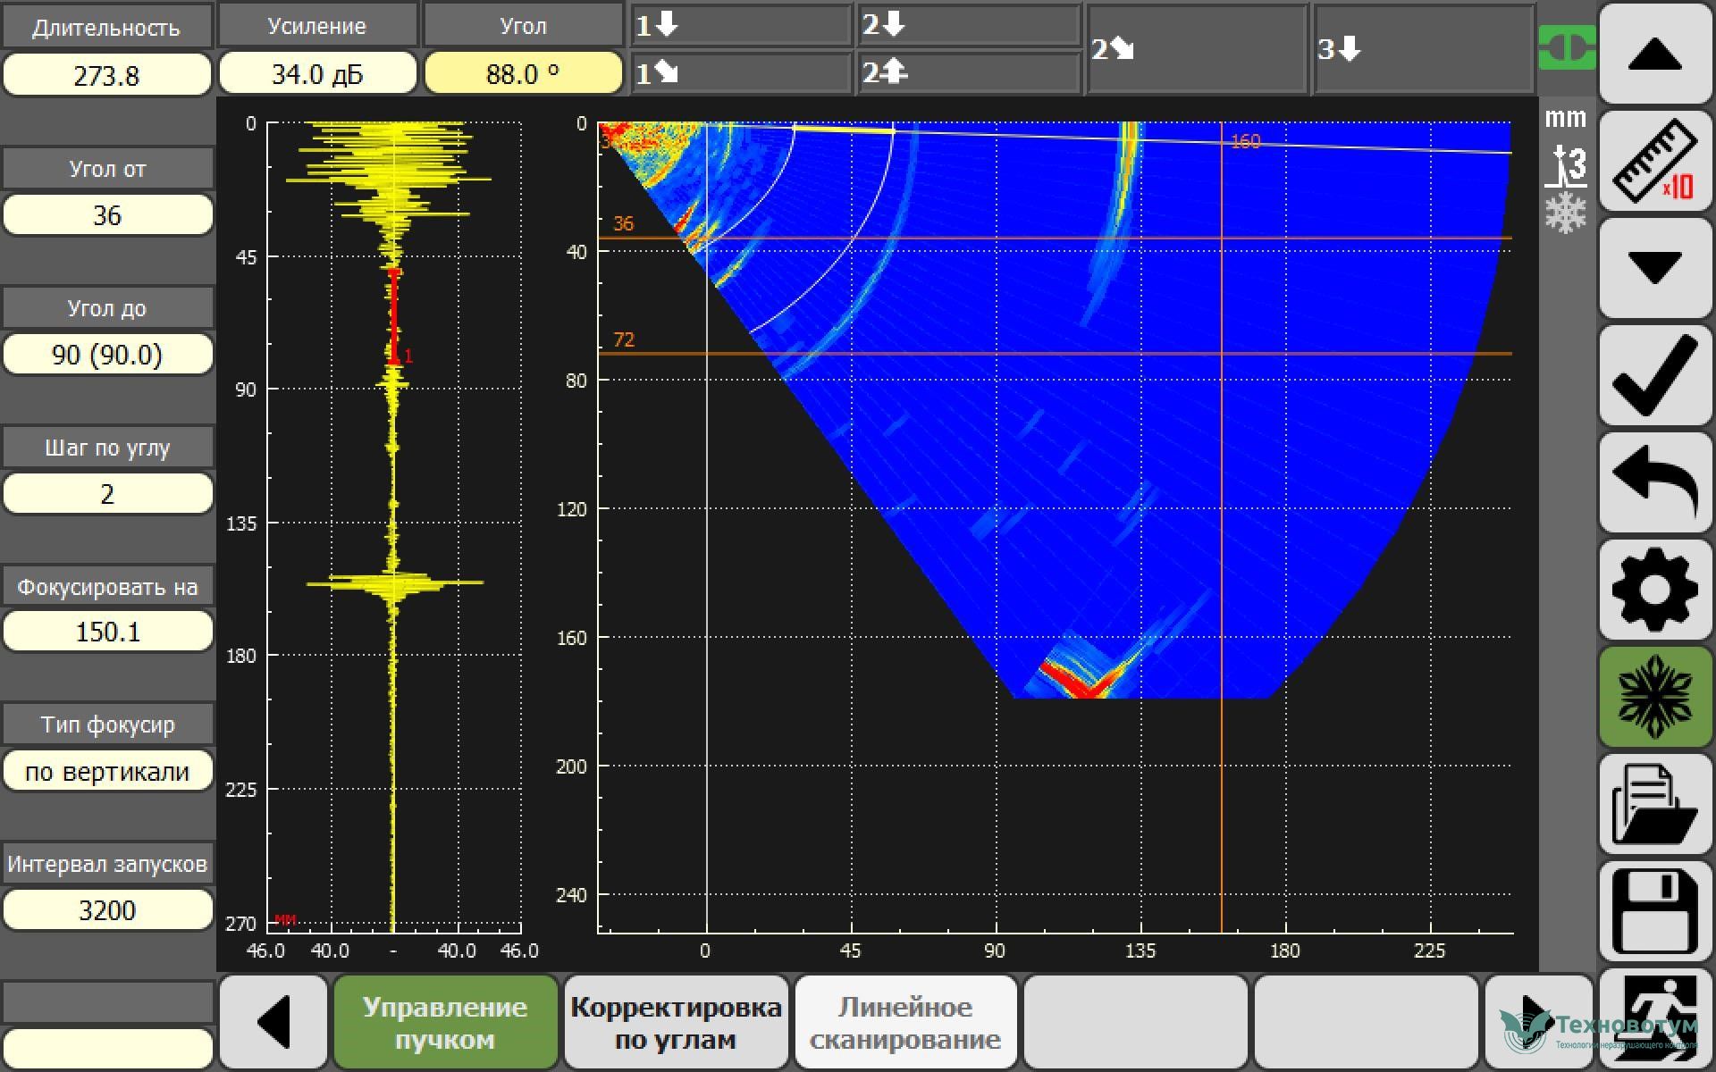Select the Угол 88.0° value field
1716x1072 pixels.
[523, 73]
